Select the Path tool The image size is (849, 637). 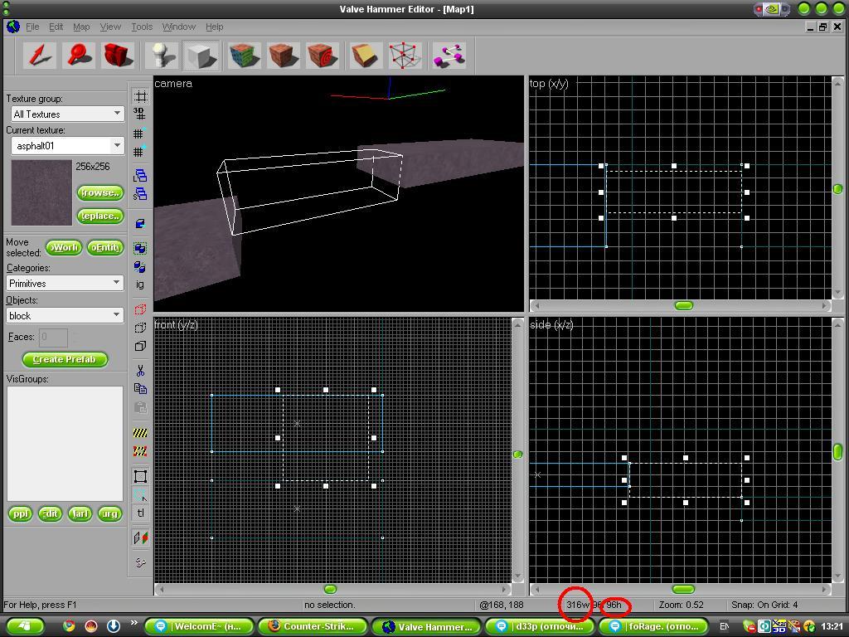click(449, 56)
